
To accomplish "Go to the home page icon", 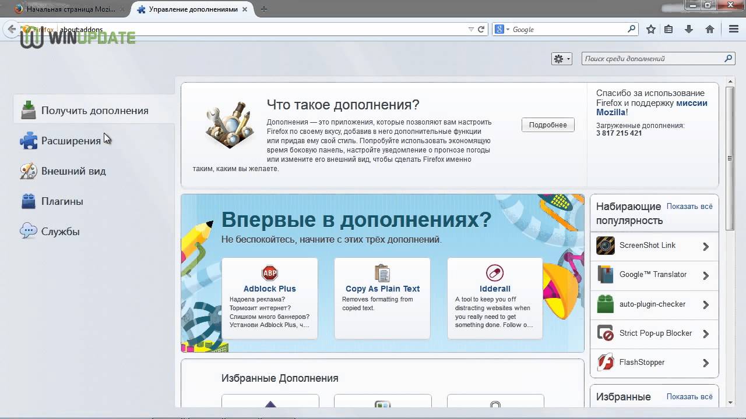I will coord(710,29).
